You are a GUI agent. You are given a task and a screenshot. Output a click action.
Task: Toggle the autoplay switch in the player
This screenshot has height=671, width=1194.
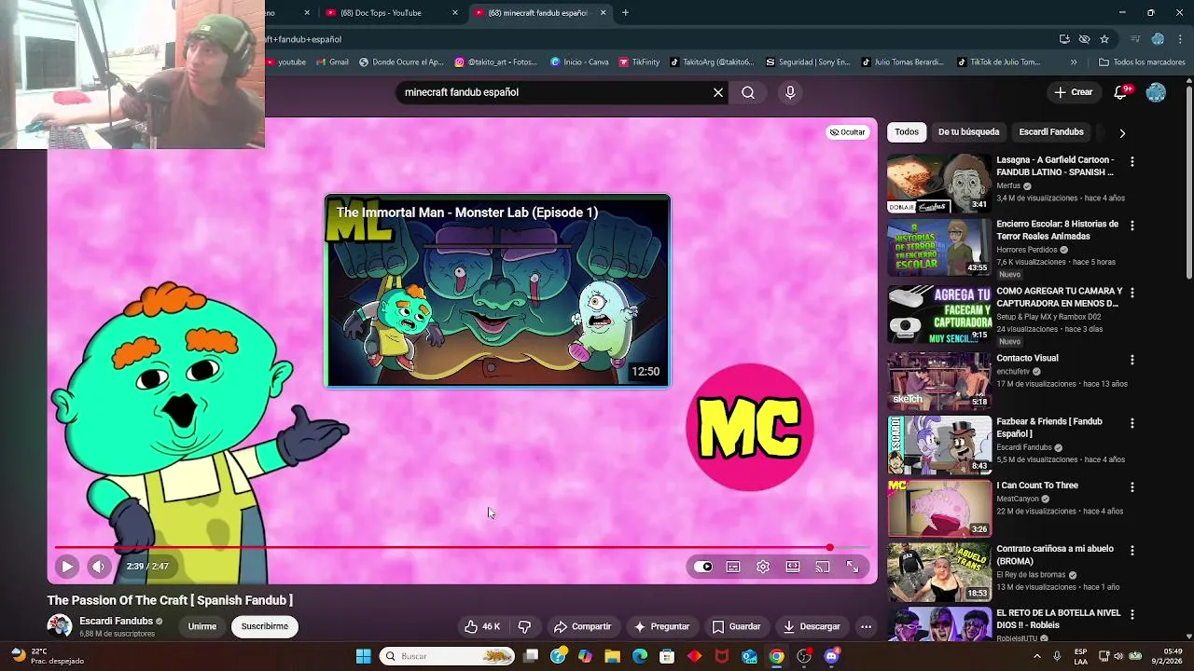click(x=703, y=567)
